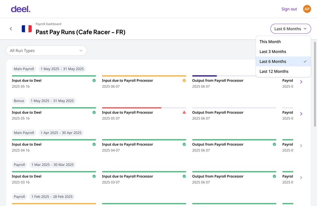Click the French flag icon
Image resolution: width=317 pixels, height=206 pixels.
[27, 29]
